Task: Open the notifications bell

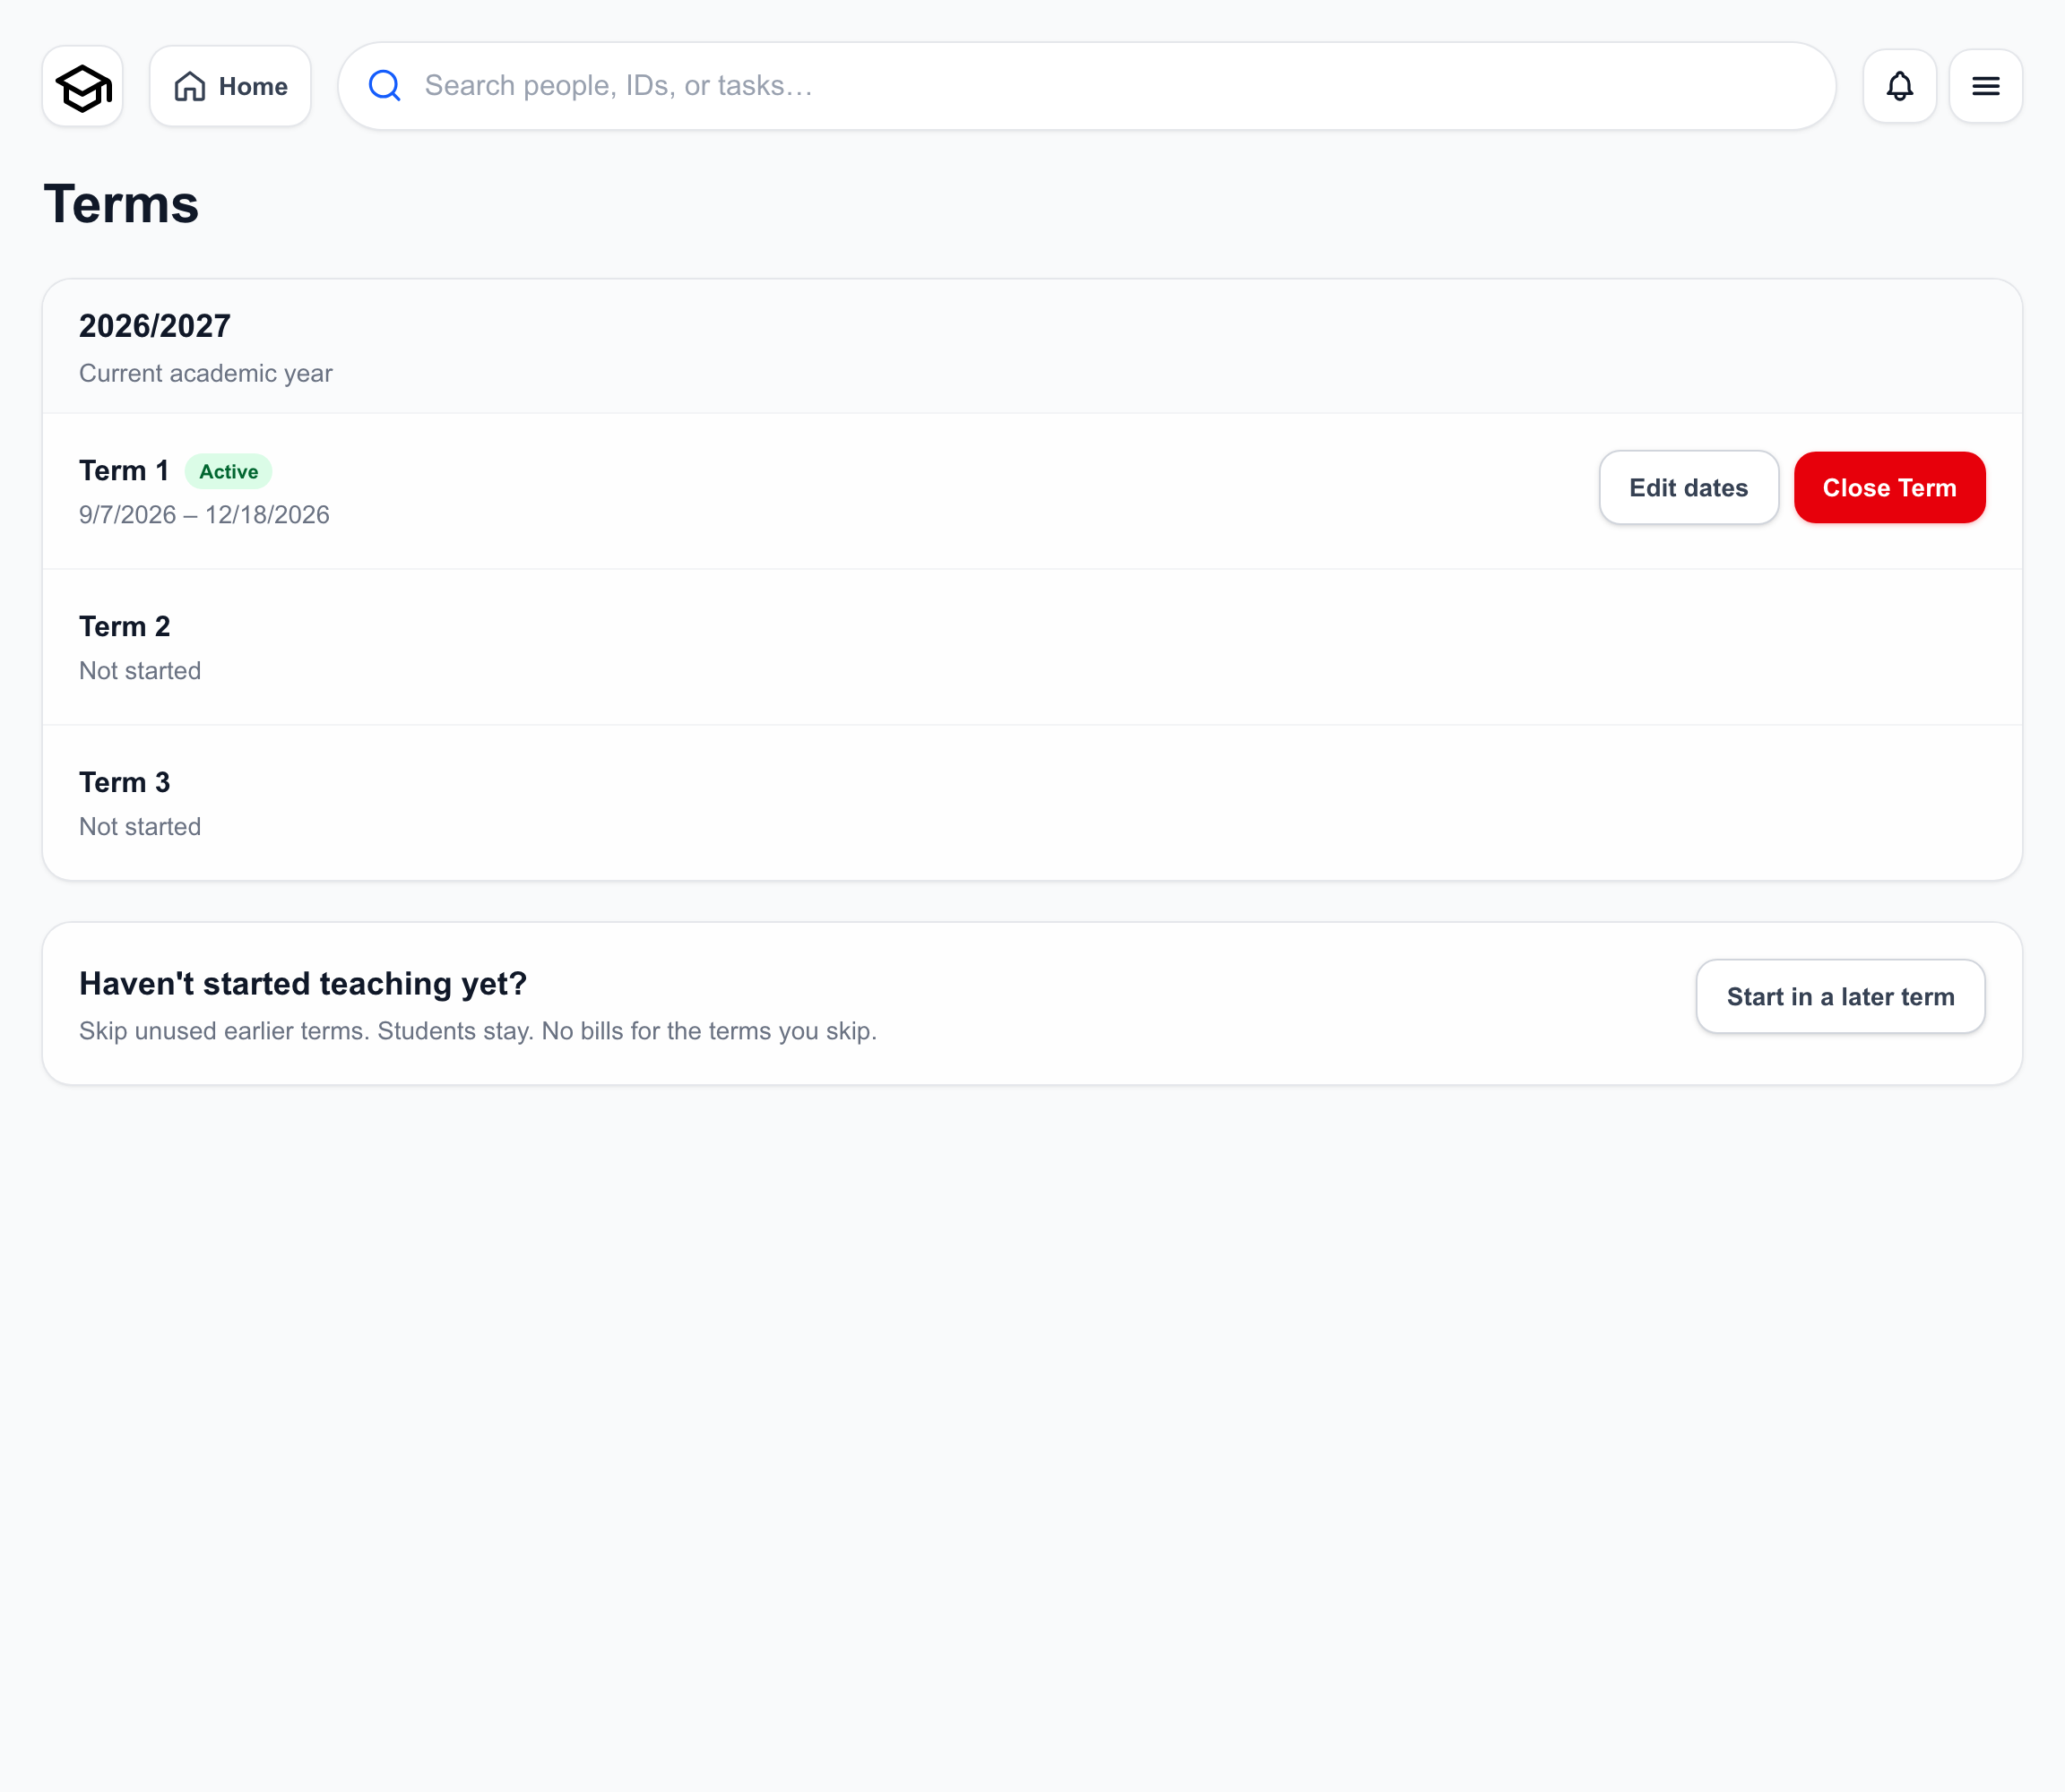Action: 1899,86
